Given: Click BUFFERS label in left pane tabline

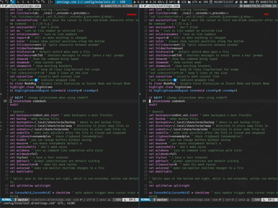Looking at the screenshot, I should coord(92,6).
